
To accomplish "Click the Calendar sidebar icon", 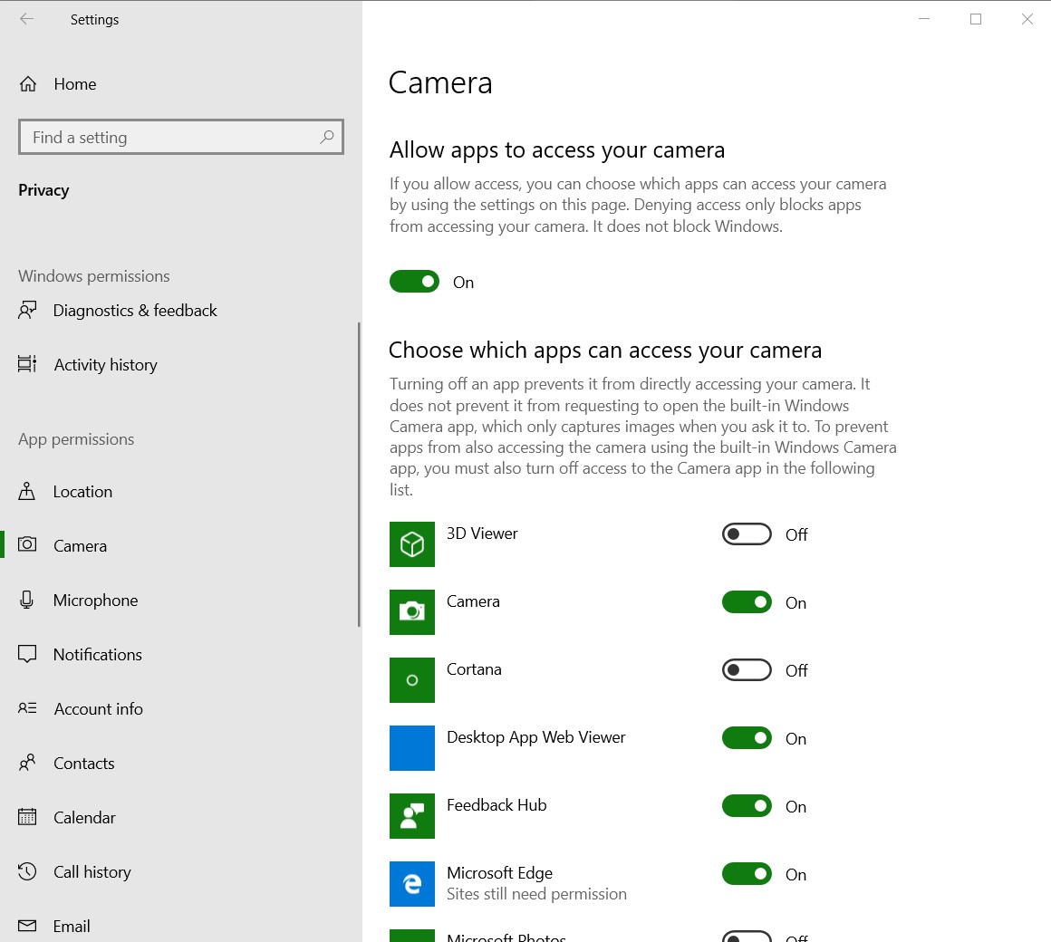I will point(27,817).
